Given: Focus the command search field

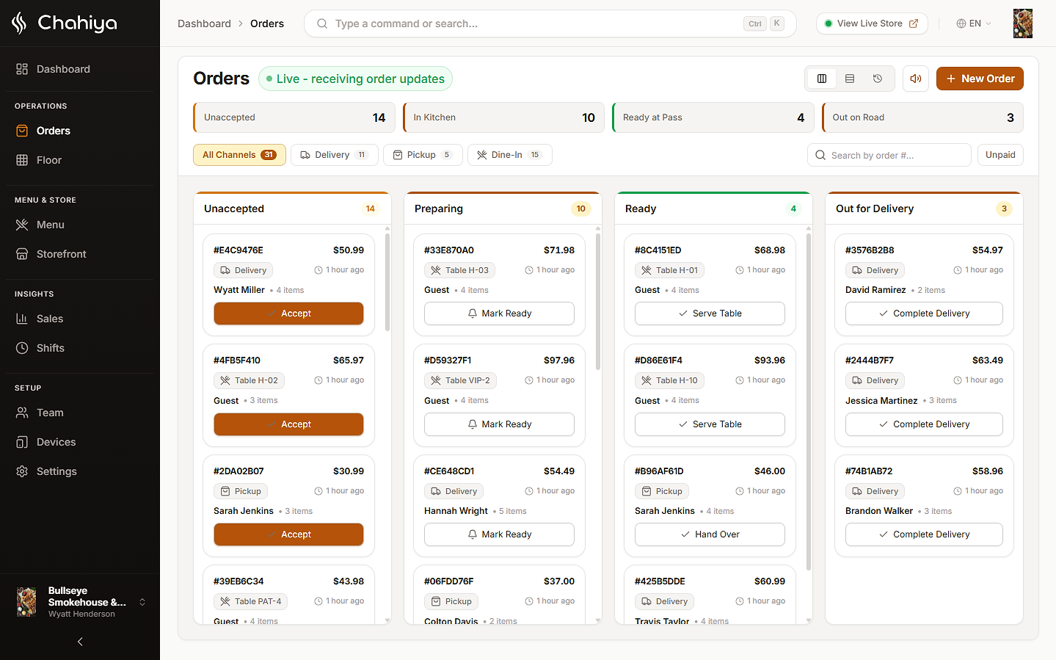Looking at the screenshot, I should 550,23.
